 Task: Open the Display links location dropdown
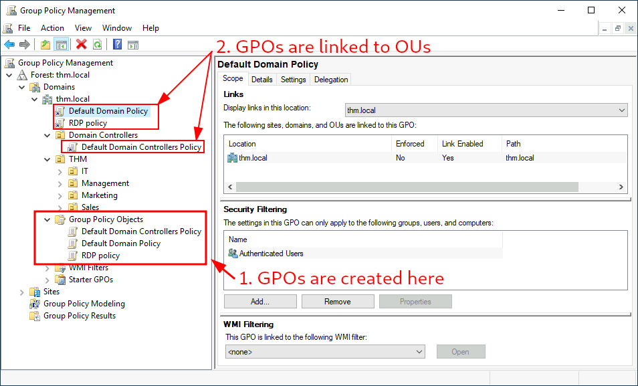click(x=621, y=110)
